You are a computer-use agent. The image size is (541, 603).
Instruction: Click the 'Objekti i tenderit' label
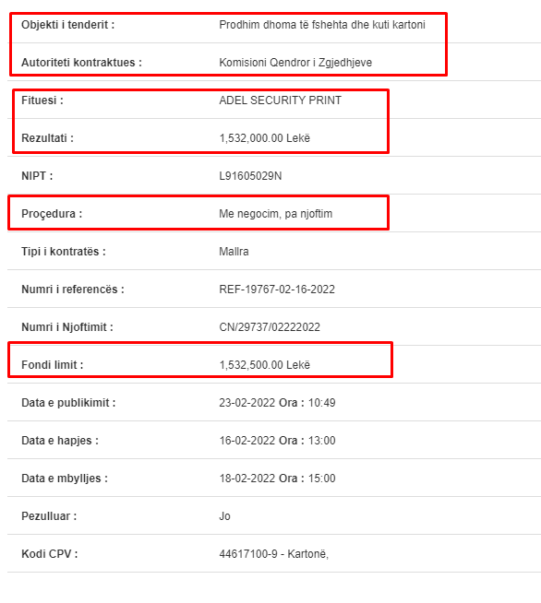pyautogui.click(x=67, y=25)
